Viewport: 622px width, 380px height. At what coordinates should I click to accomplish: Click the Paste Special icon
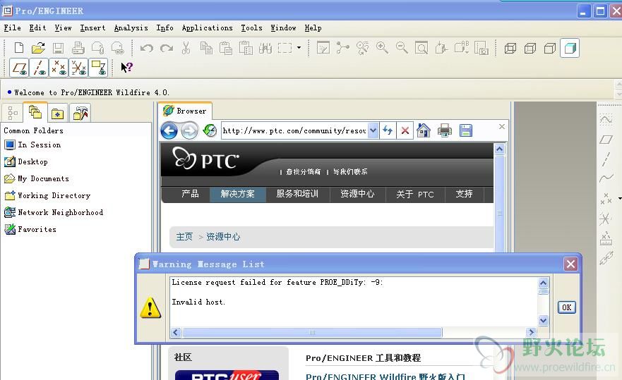point(246,48)
